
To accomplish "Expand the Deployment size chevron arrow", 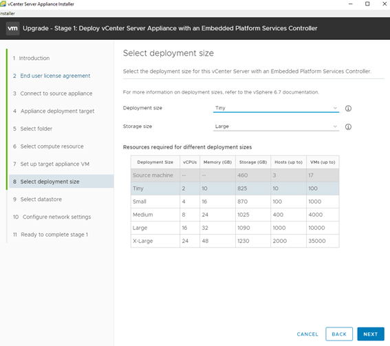I will click(x=335, y=108).
